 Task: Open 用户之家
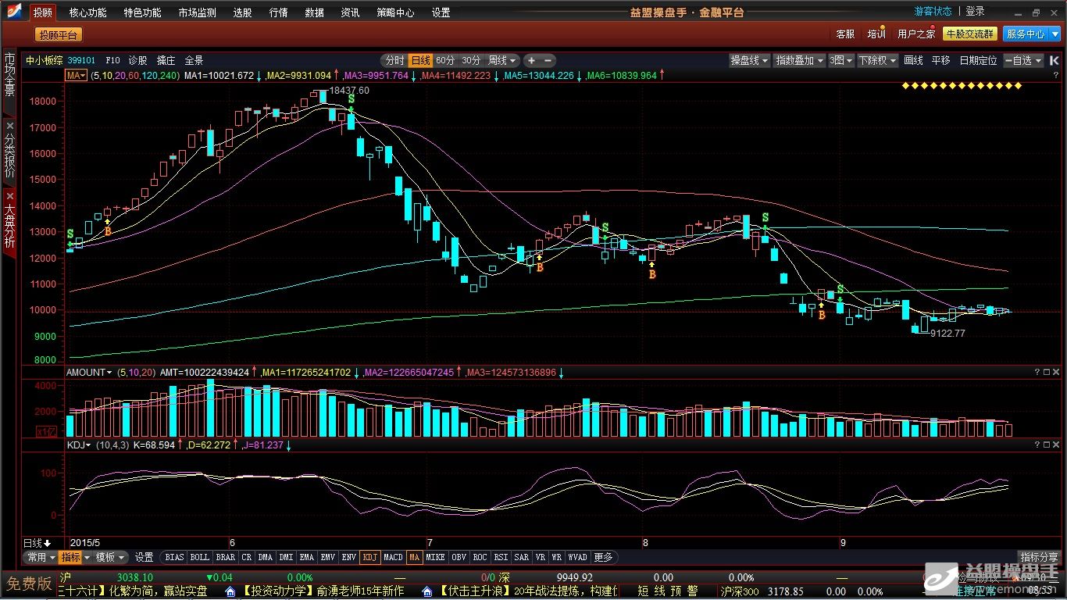pyautogui.click(x=916, y=34)
